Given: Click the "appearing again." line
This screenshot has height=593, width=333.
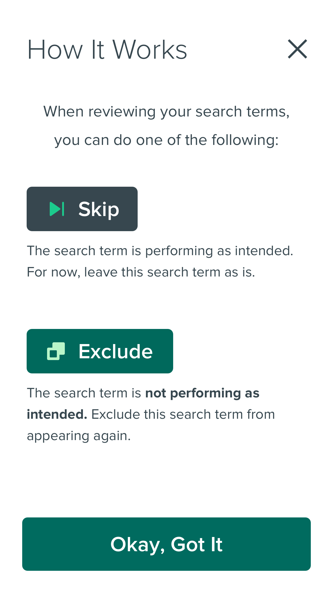Looking at the screenshot, I should (x=79, y=436).
